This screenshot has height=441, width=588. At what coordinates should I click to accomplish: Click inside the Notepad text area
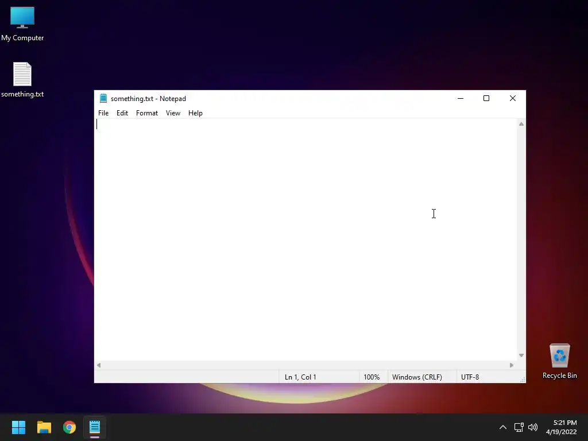[x=305, y=239]
